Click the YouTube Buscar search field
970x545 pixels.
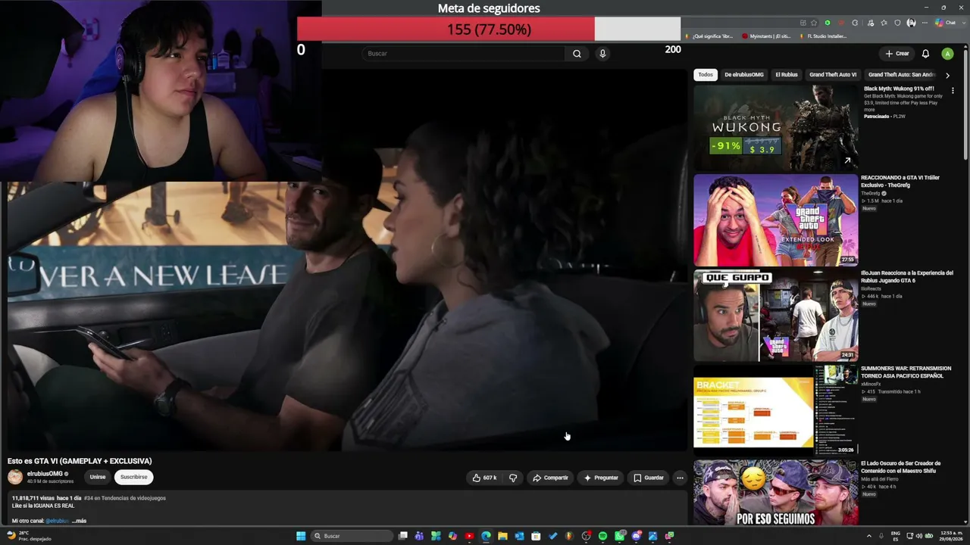tap(463, 54)
